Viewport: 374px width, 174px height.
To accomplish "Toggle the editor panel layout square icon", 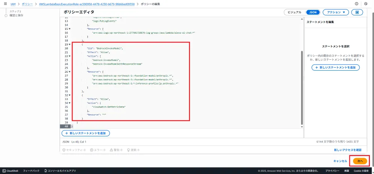I will (x=357, y=12).
